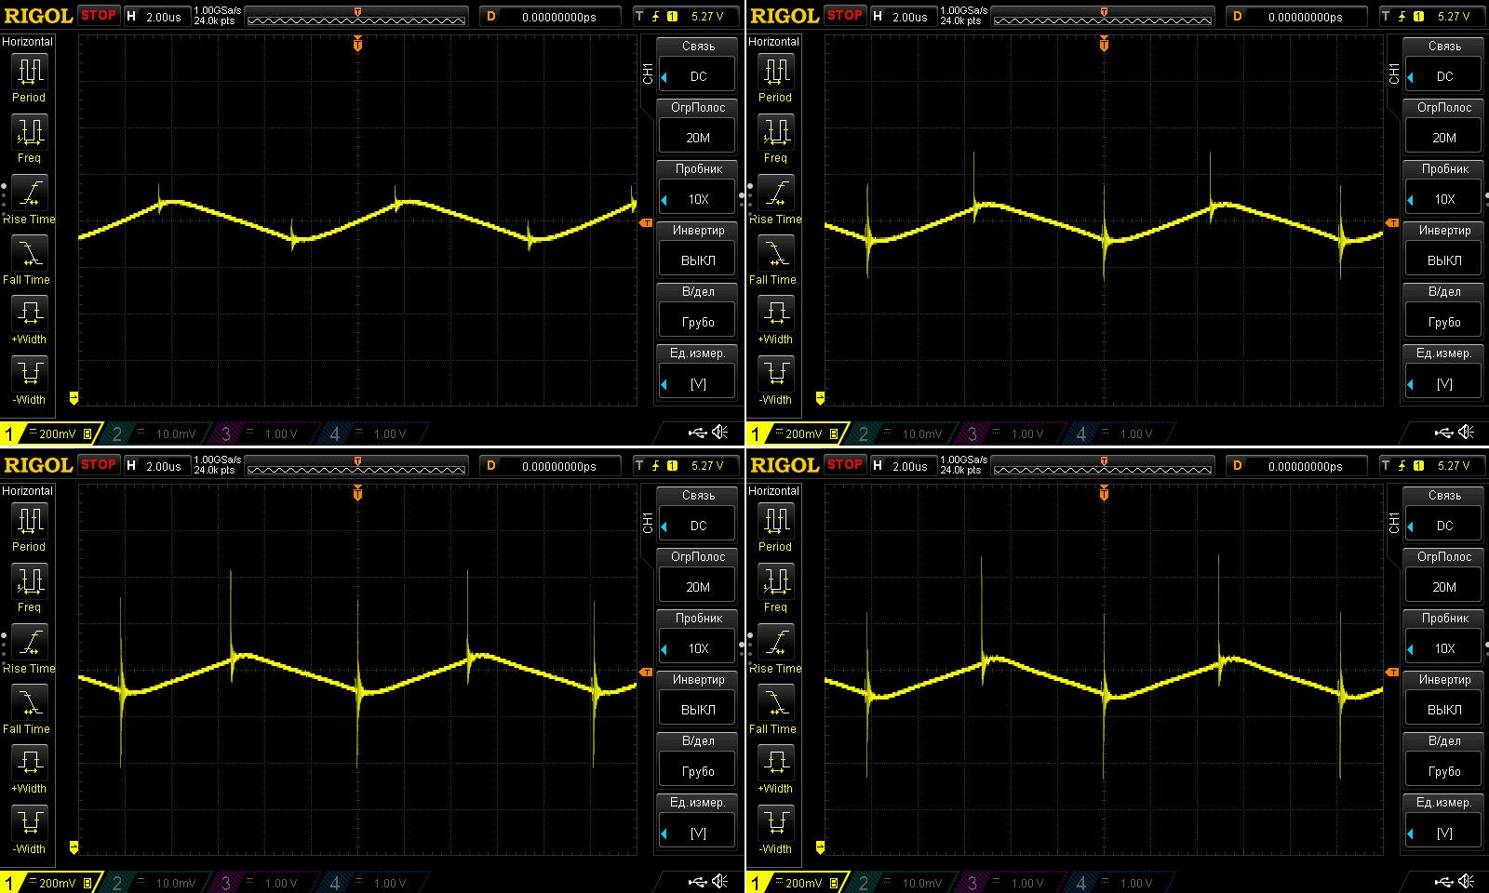Toggle Инвертир ВЫКЛ setting in top-left scope

[698, 260]
